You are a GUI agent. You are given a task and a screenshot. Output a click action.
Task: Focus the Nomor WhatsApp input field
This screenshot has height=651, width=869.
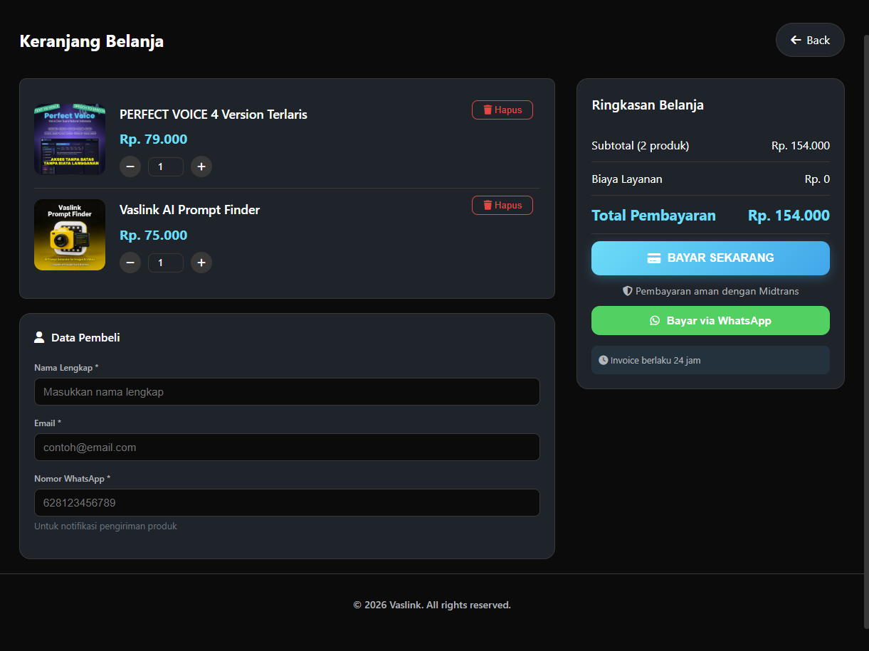287,502
